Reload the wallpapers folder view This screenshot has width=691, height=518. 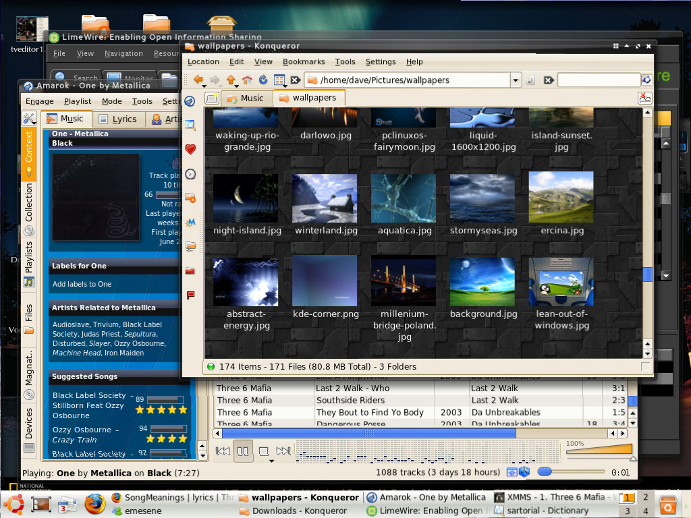(263, 80)
